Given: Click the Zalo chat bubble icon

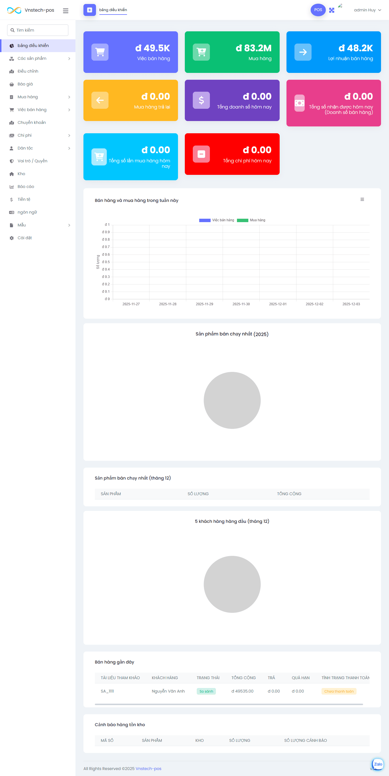Looking at the screenshot, I should (378, 764).
